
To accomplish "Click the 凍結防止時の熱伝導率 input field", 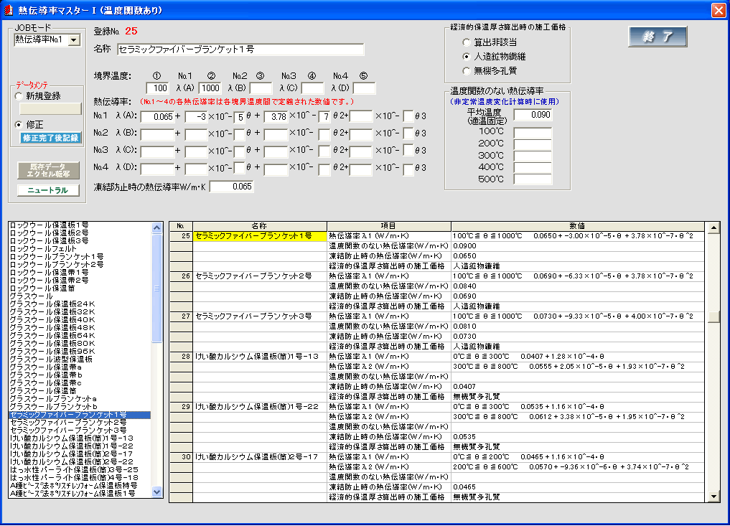I will (231, 187).
